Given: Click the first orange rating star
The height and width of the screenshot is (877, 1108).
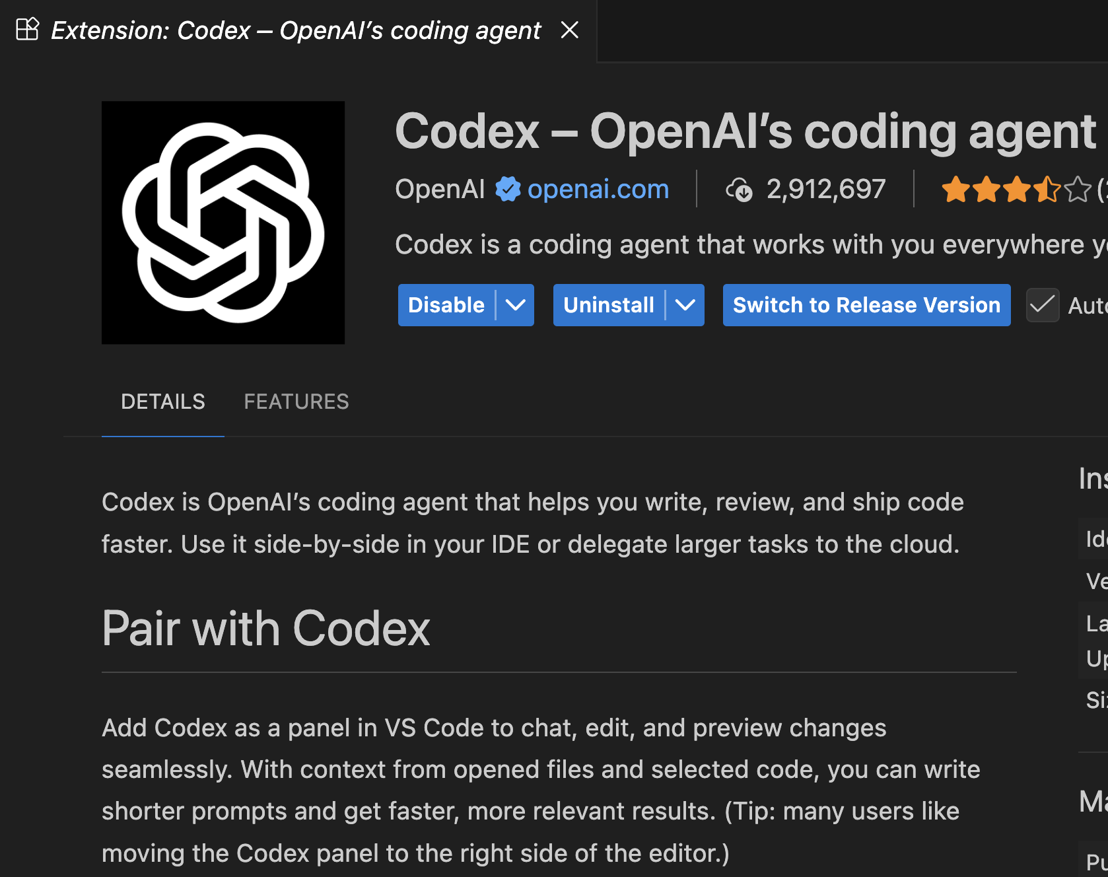Looking at the screenshot, I should [955, 190].
